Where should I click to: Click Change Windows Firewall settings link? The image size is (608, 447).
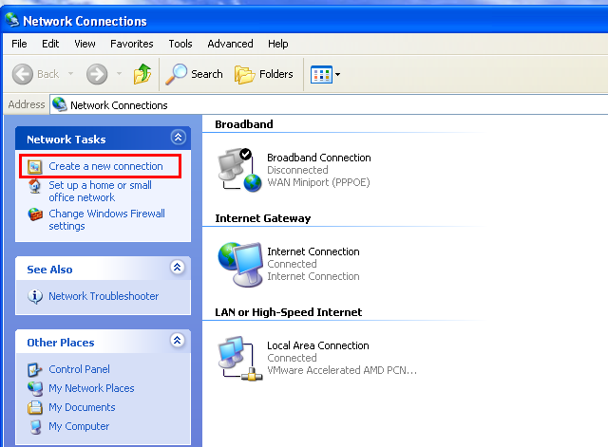coord(106,219)
